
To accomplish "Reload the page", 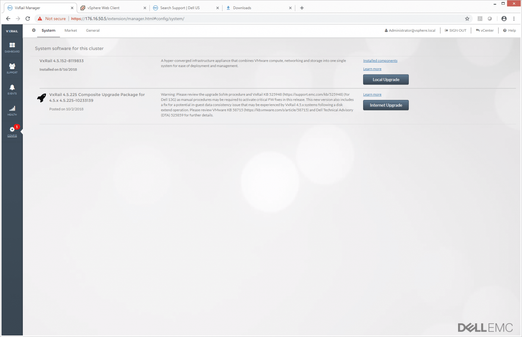I will 28,19.
